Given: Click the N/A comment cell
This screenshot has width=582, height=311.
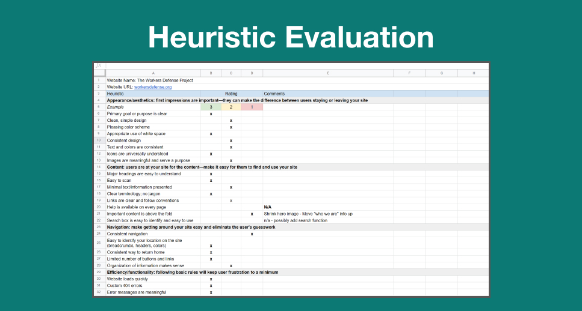Looking at the screenshot, I should click(328, 207).
